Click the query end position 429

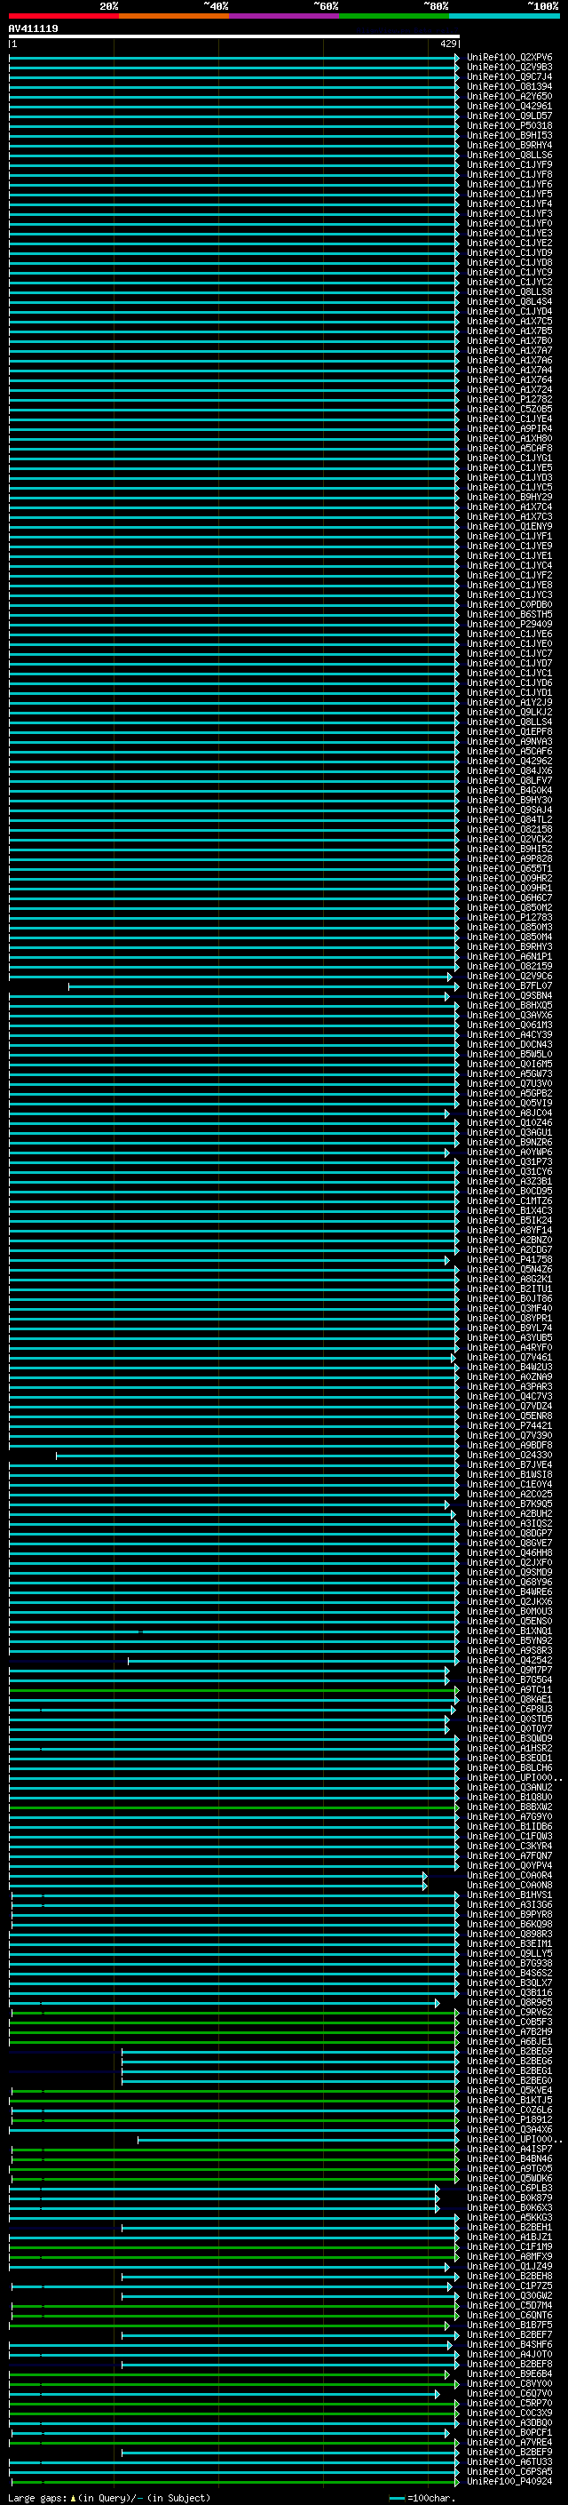pos(447,44)
